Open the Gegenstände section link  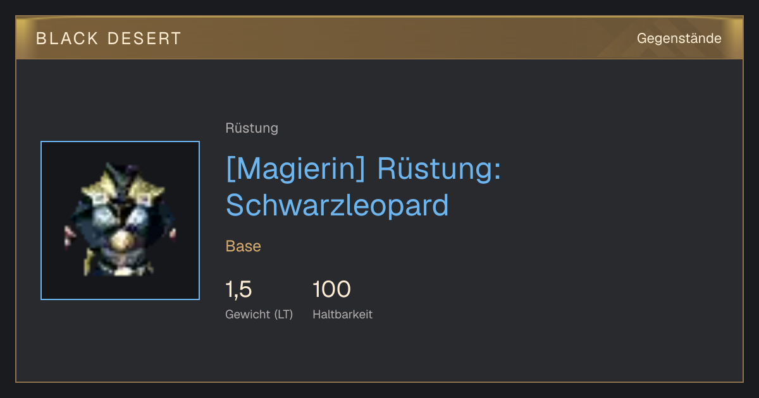679,39
